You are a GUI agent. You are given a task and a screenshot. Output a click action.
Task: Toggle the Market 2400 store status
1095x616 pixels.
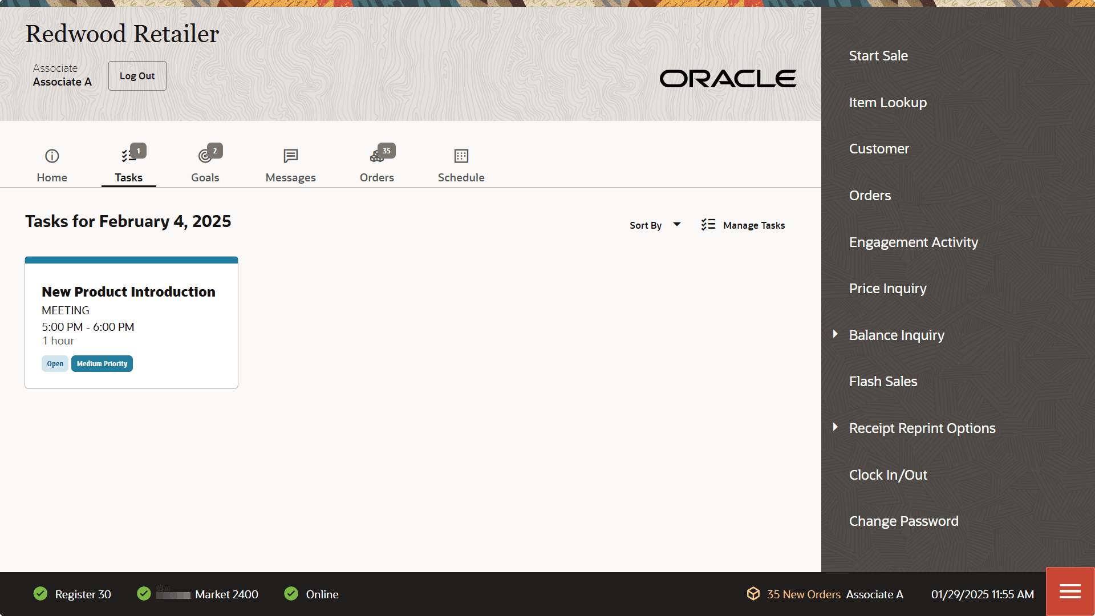[144, 594]
